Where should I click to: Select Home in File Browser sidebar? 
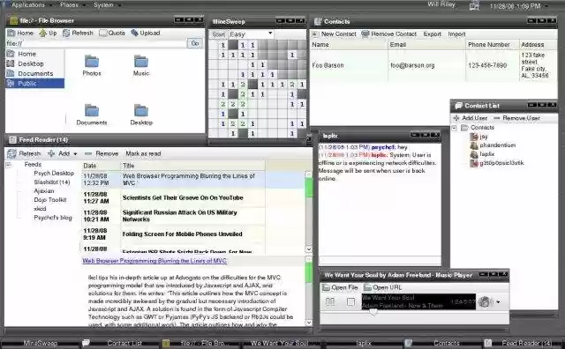point(35,54)
